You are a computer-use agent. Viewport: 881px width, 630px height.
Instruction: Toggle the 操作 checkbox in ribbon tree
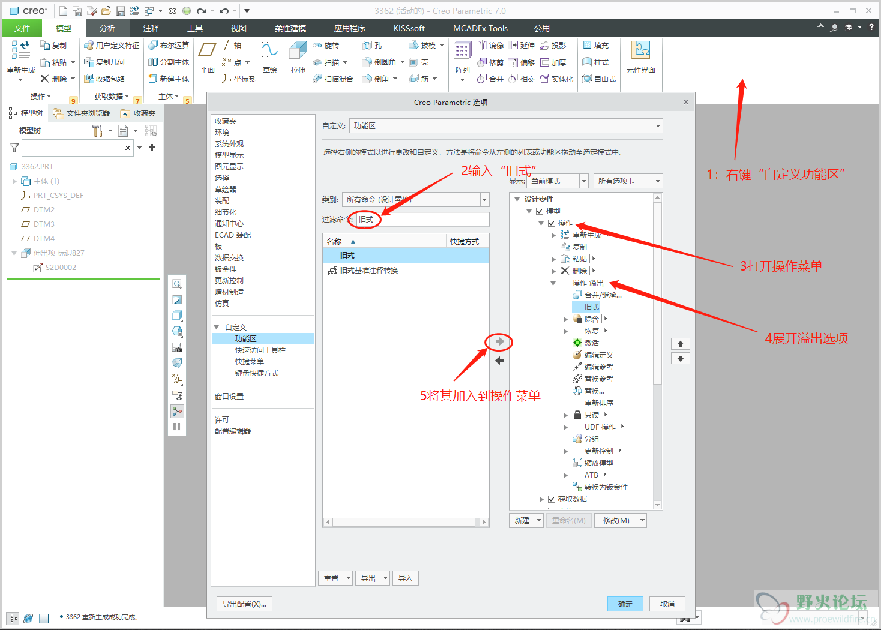click(x=552, y=223)
